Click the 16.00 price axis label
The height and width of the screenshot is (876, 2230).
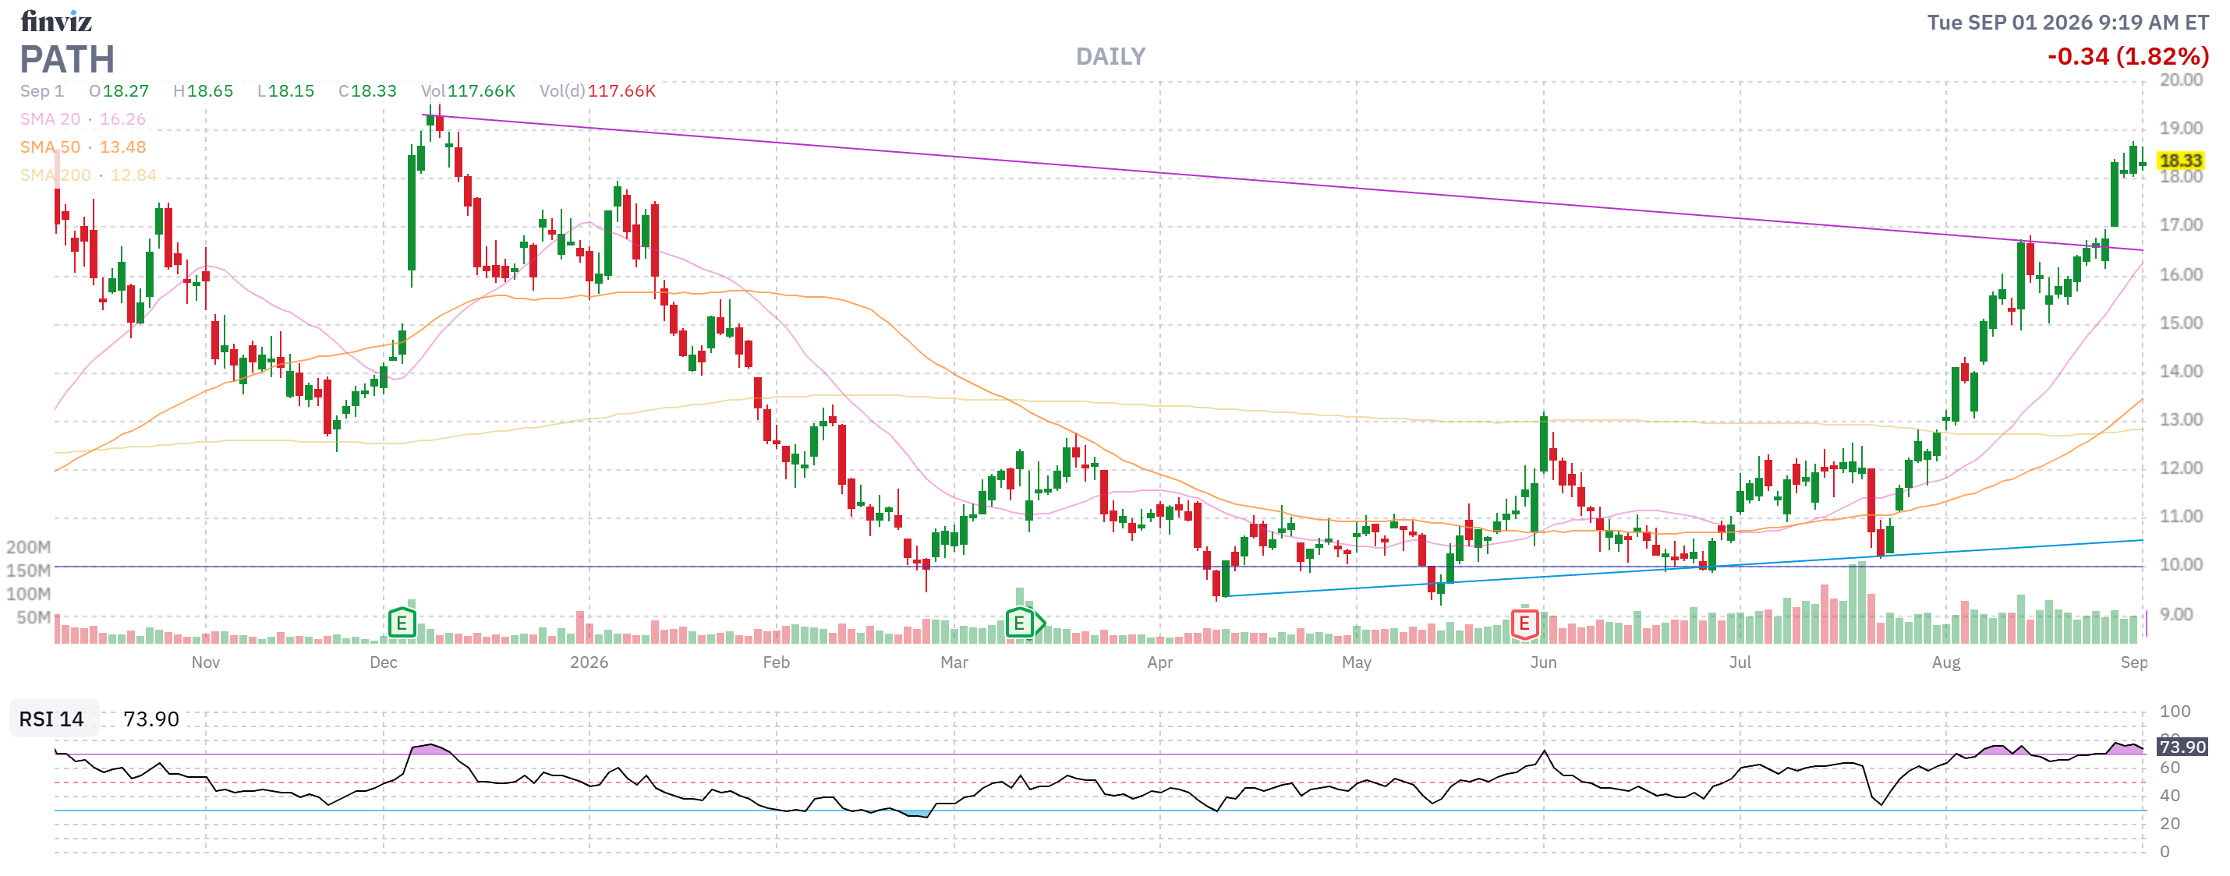2182,274
